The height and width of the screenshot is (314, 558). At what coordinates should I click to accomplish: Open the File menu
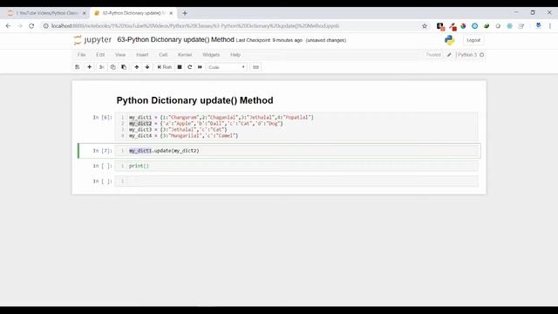pyautogui.click(x=81, y=55)
